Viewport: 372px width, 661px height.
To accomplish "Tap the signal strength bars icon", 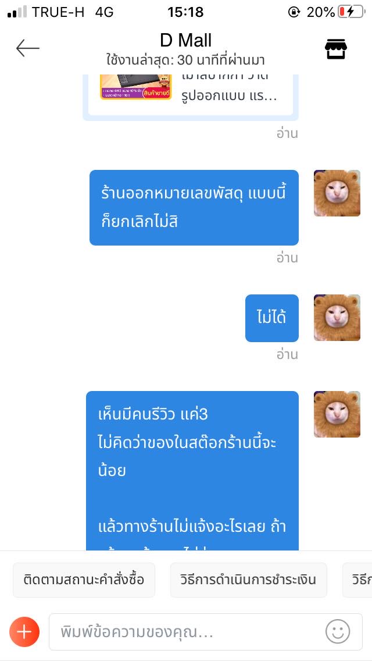I will pyautogui.click(x=17, y=12).
